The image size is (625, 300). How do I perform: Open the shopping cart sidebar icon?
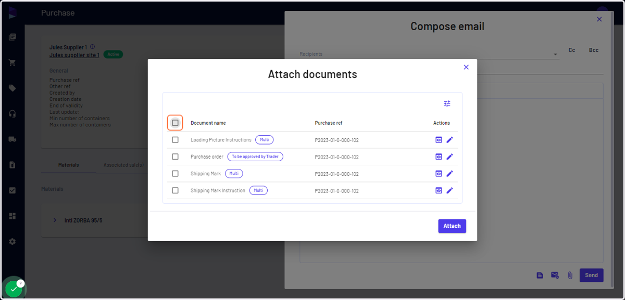[x=12, y=62]
